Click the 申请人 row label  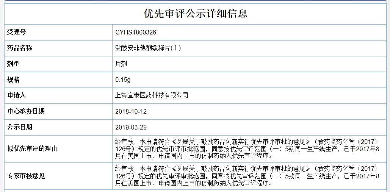point(16,95)
